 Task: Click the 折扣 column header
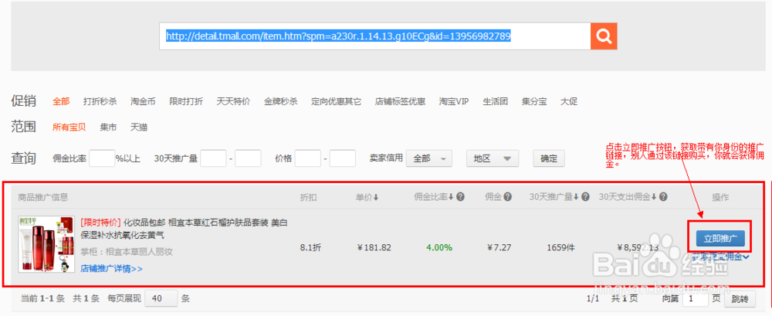[x=308, y=197]
